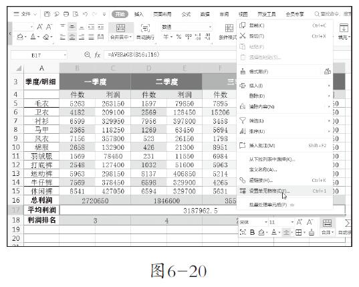359x287 pixels.
Task: Toggle center horizontal alignment in the ribbon
Action: click(72, 37)
